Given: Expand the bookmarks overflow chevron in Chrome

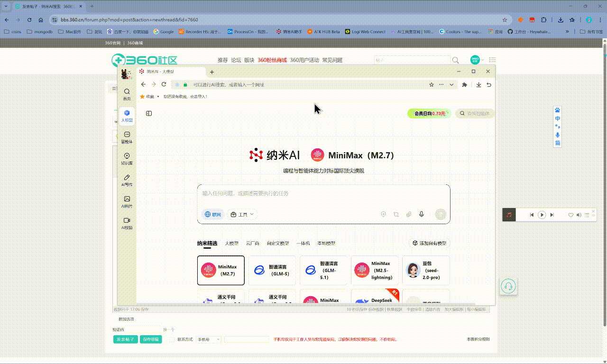Looking at the screenshot, I should tap(568, 32).
